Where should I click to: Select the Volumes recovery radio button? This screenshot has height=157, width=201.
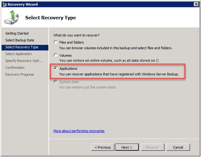(x=56, y=55)
